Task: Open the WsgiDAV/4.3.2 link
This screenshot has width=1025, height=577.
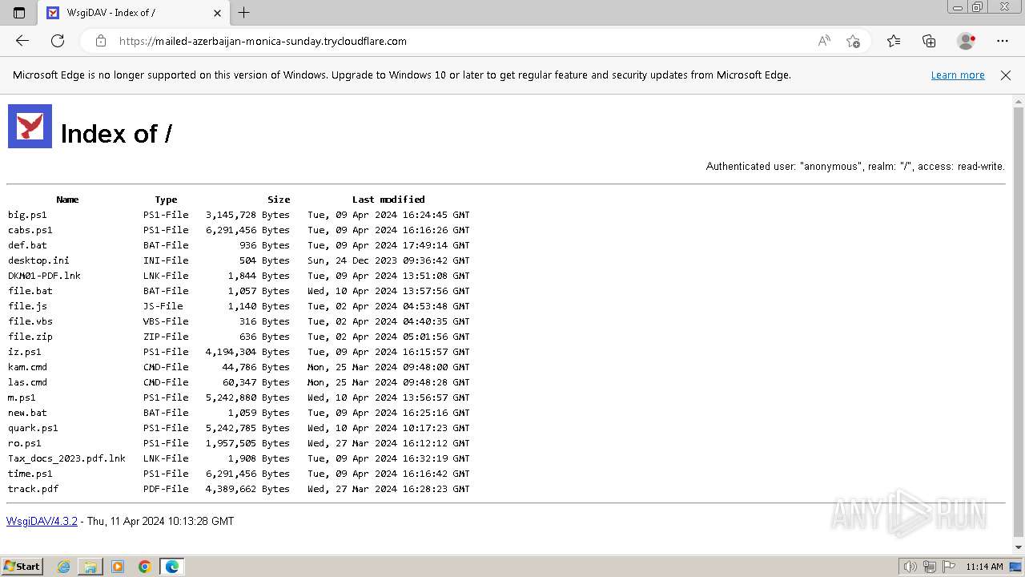Action: pos(42,522)
